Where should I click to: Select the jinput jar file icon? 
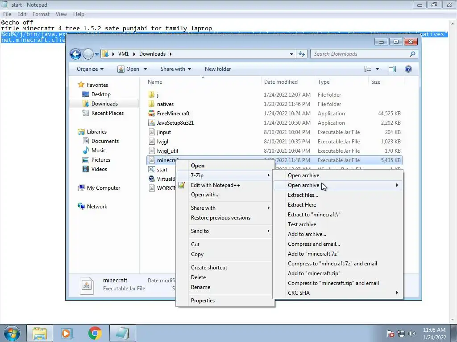(152, 132)
